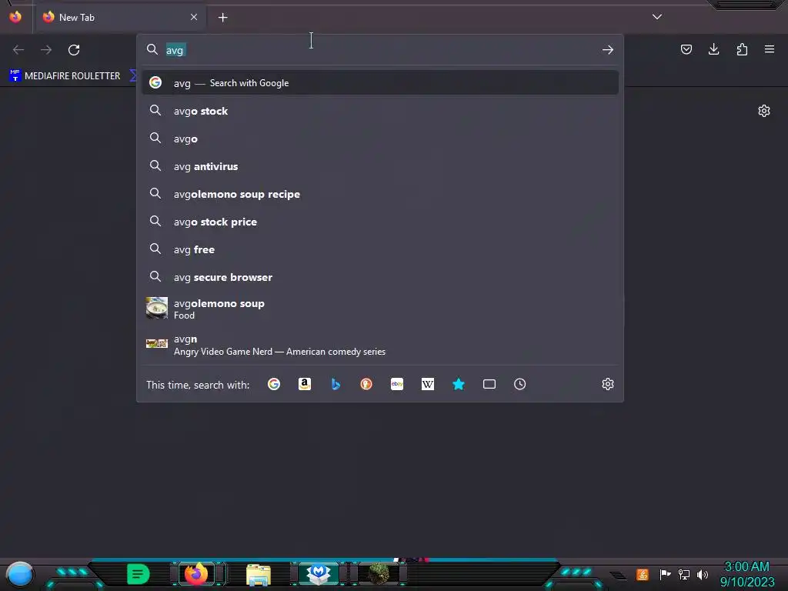788x591 pixels.
Task: Click the avgn thumbnail image
Action: click(x=157, y=343)
